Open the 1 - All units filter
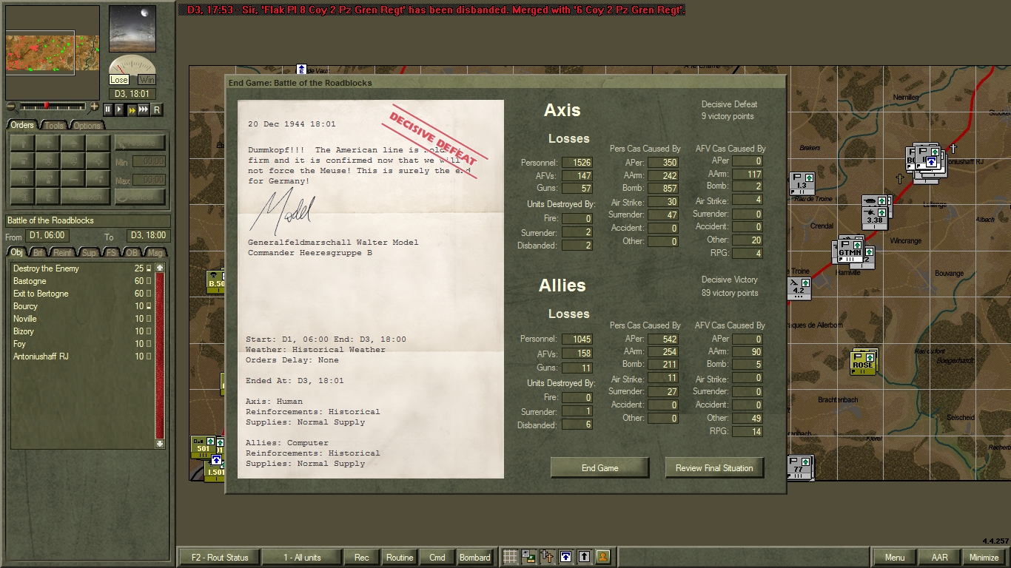Image resolution: width=1011 pixels, height=568 pixels. (302, 558)
